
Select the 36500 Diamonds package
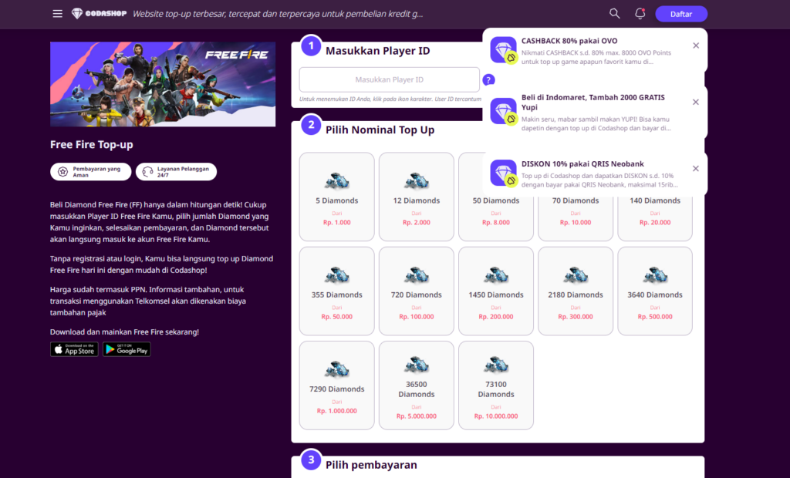point(417,385)
